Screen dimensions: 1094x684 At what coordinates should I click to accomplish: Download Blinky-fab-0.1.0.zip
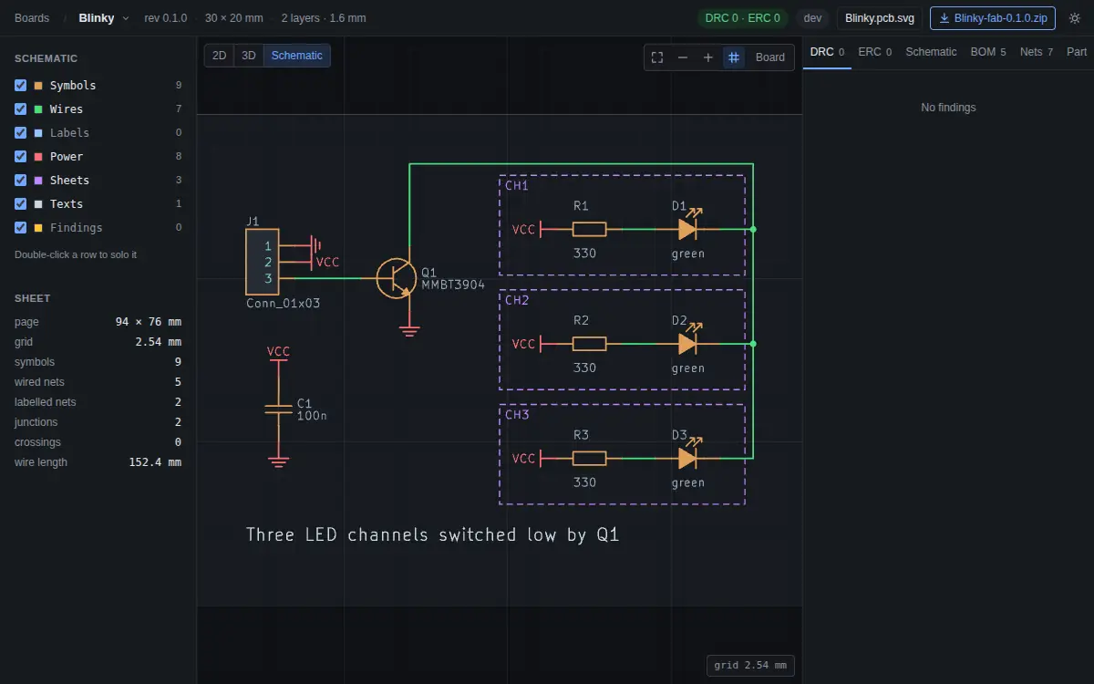point(993,18)
